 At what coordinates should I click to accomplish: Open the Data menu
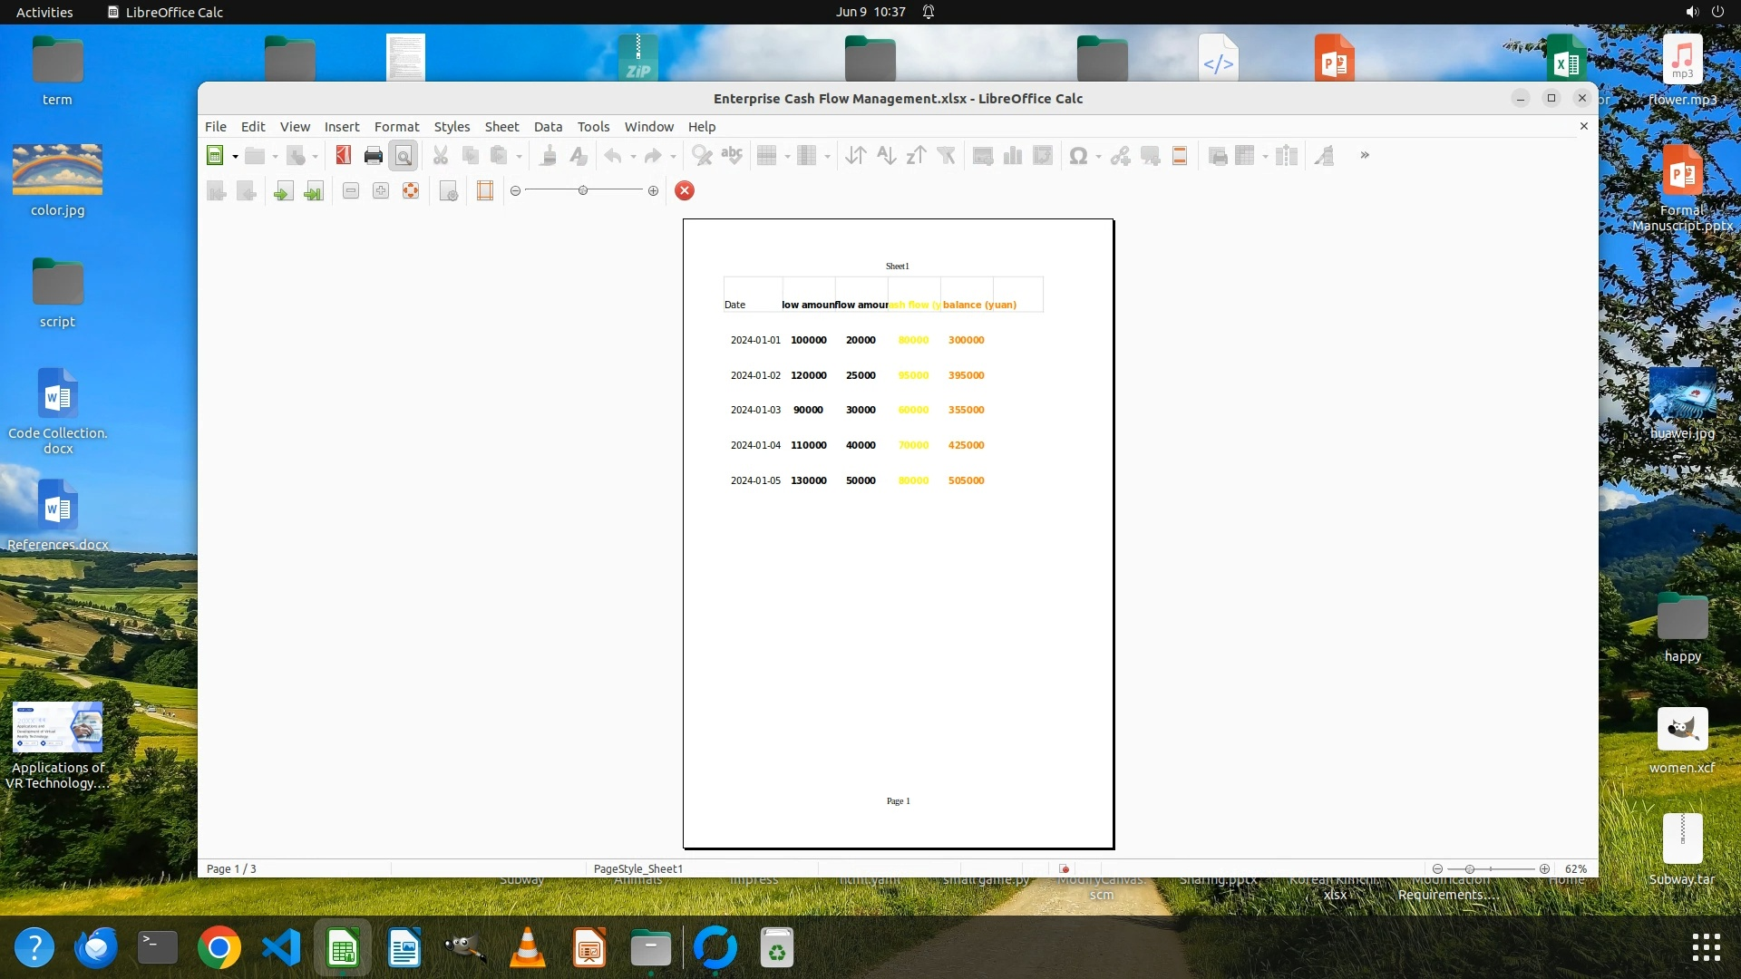coord(548,127)
